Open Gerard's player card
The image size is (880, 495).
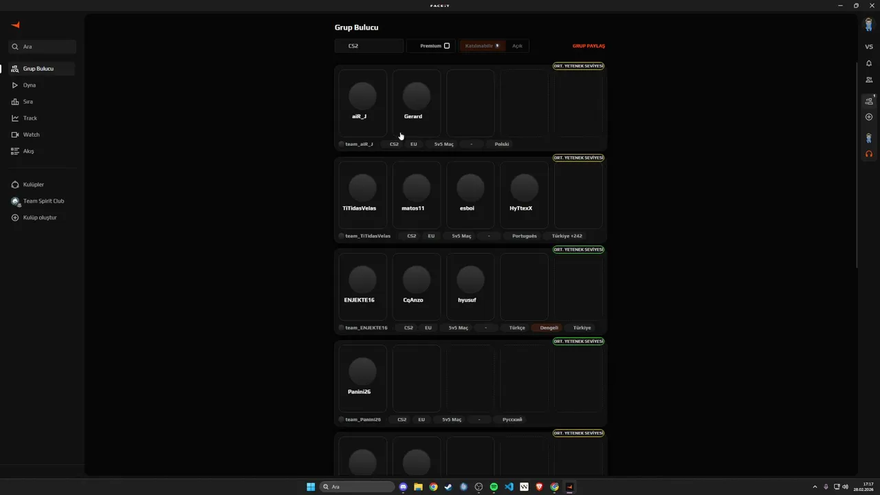[x=416, y=102]
